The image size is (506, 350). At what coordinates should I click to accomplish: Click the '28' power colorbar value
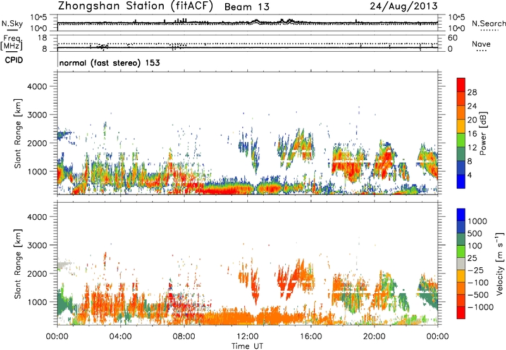(472, 92)
